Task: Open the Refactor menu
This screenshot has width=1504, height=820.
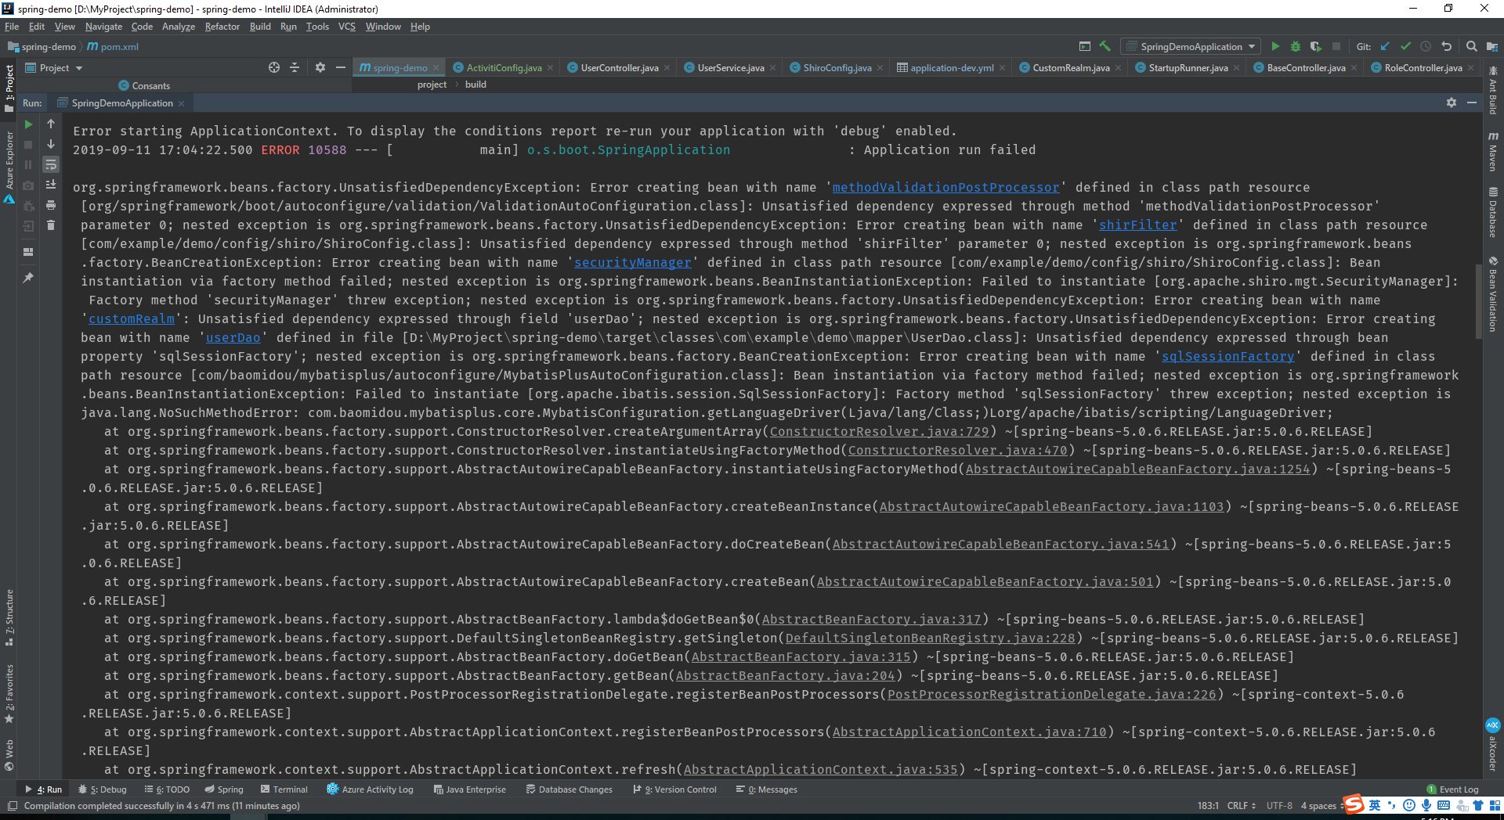Action: (222, 27)
